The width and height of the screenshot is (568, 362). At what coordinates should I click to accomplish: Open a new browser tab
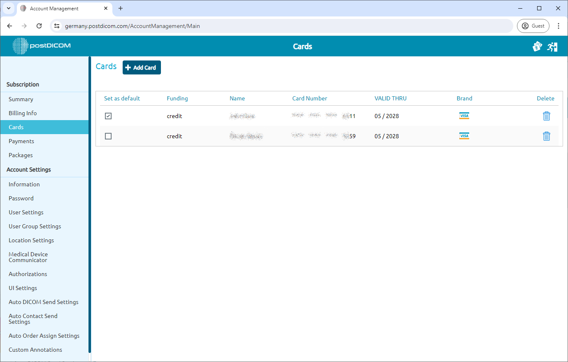tap(121, 8)
